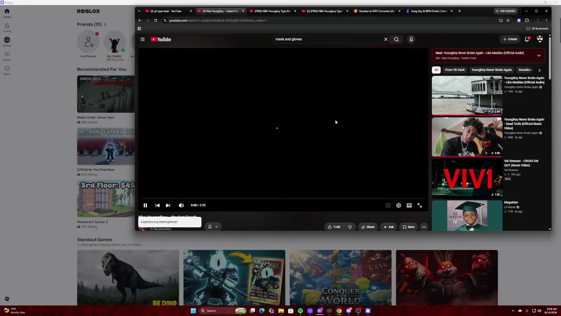Open Spotify from the taskbar
561x316 pixels.
(300, 311)
